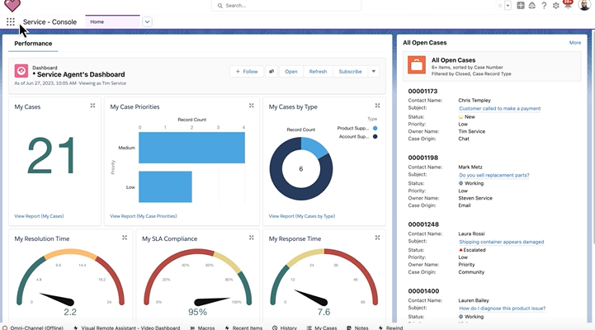595x330 pixels.
Task: Refresh the dashboard
Action: pyautogui.click(x=318, y=71)
